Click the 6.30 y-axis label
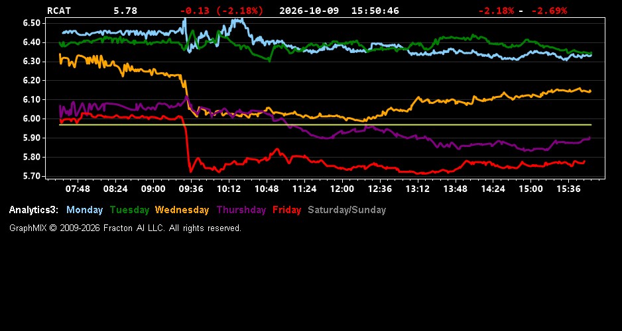 click(x=32, y=62)
